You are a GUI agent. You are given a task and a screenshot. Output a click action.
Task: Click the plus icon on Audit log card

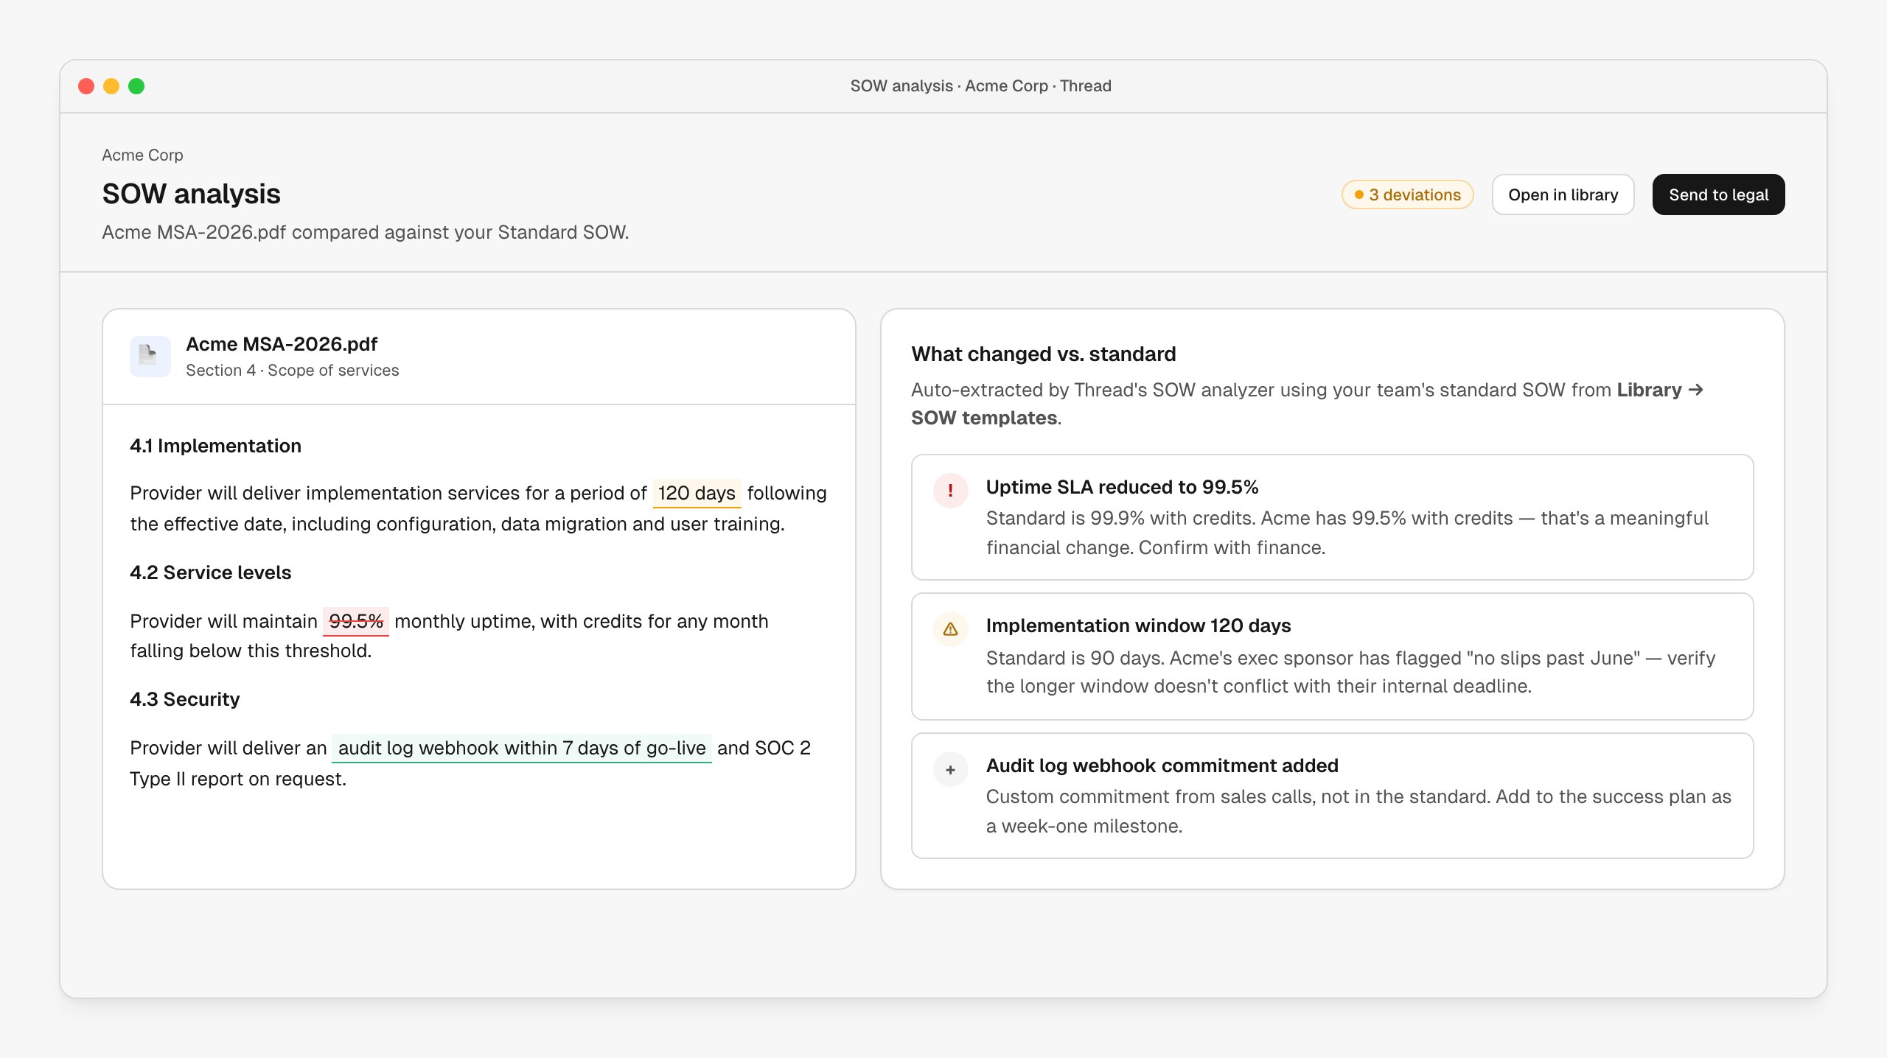point(950,769)
